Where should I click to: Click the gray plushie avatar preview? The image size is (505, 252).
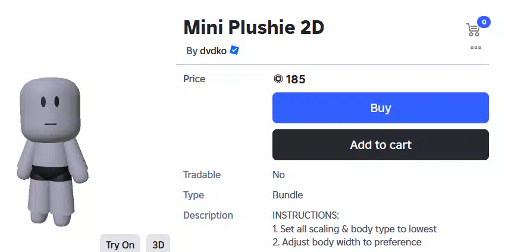click(x=52, y=151)
